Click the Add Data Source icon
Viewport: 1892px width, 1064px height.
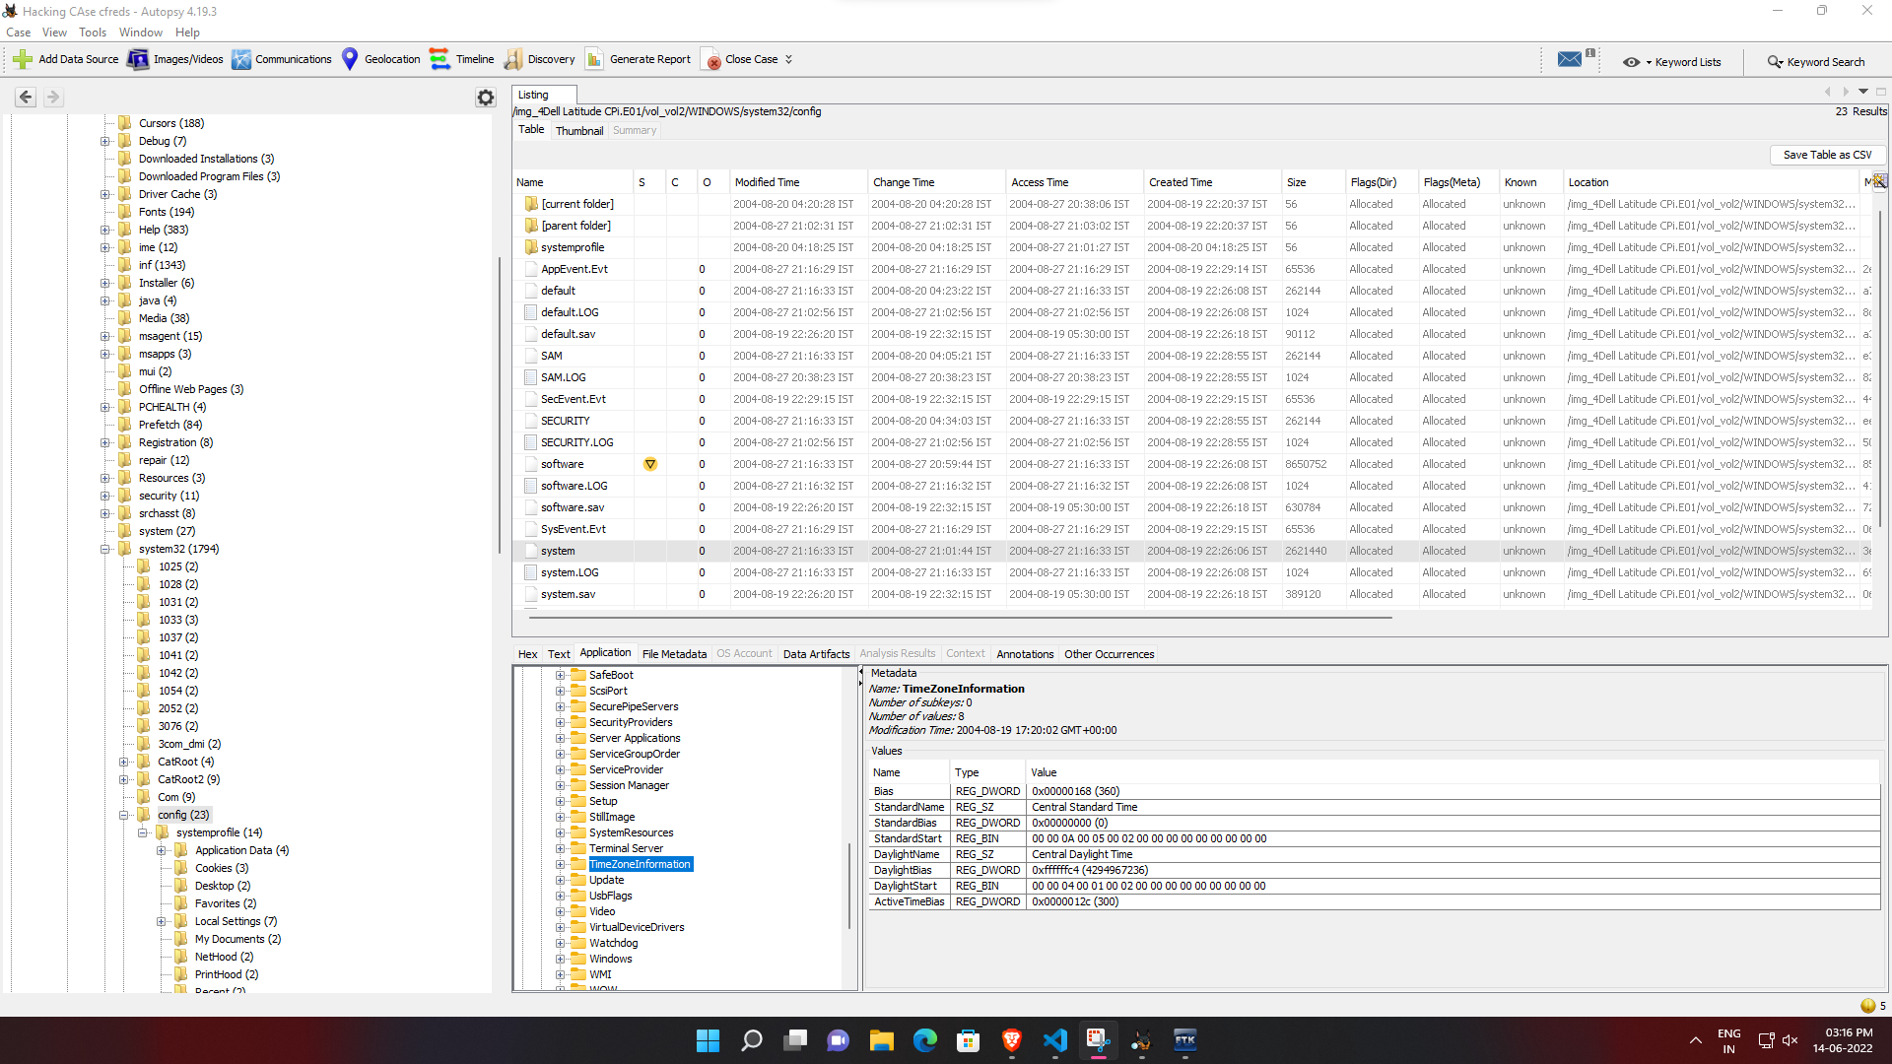click(x=23, y=59)
